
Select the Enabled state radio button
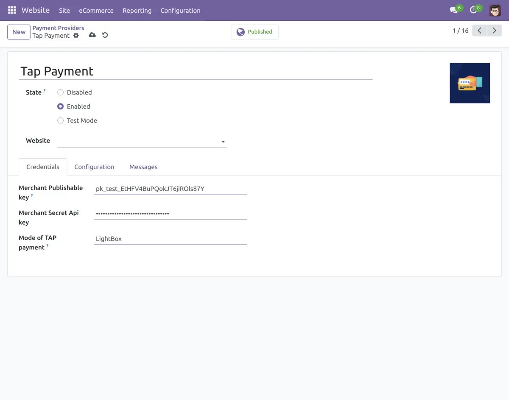pyautogui.click(x=60, y=106)
